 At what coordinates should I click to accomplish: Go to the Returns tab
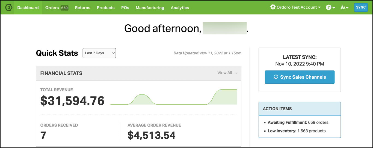coord(82,8)
